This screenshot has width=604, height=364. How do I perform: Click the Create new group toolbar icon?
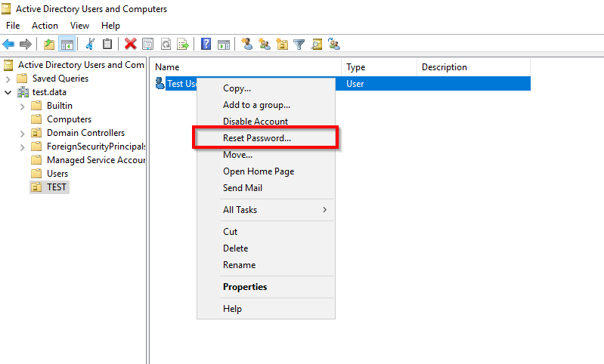[265, 44]
